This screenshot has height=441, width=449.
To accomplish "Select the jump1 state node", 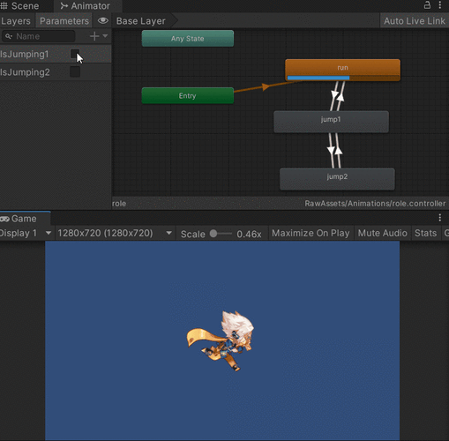I will tap(331, 122).
